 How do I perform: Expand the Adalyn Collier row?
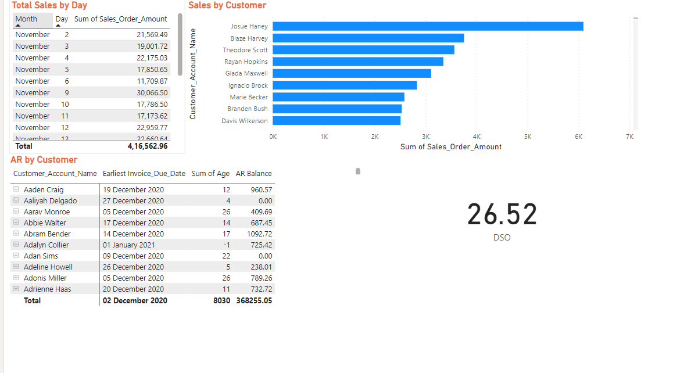click(16, 245)
